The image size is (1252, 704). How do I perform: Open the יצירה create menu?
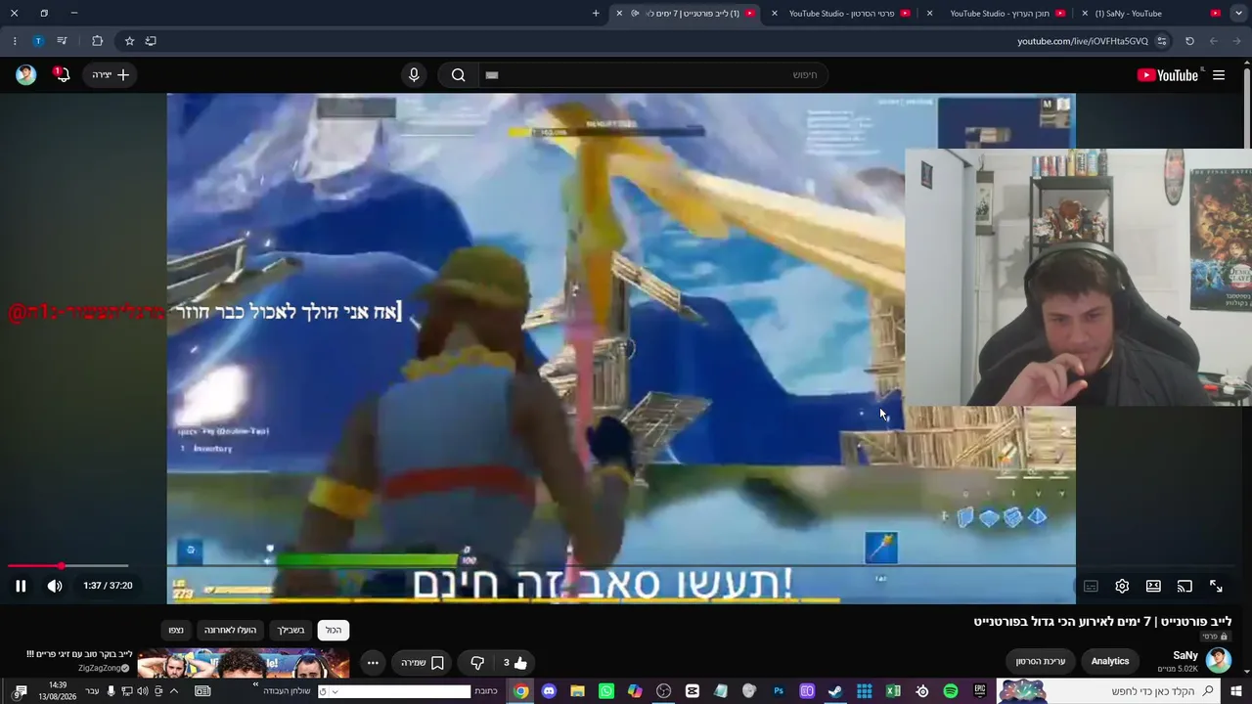click(111, 75)
